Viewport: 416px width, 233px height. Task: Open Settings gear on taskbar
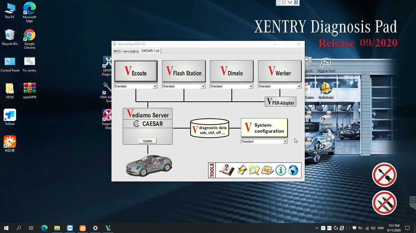pyautogui.click(x=95, y=228)
